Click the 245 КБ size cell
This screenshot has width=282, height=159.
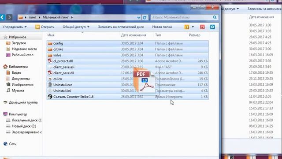(203, 61)
